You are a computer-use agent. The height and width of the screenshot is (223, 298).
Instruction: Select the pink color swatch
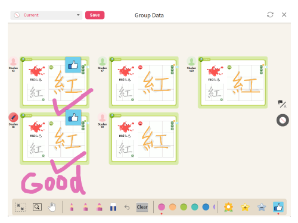click(x=162, y=207)
